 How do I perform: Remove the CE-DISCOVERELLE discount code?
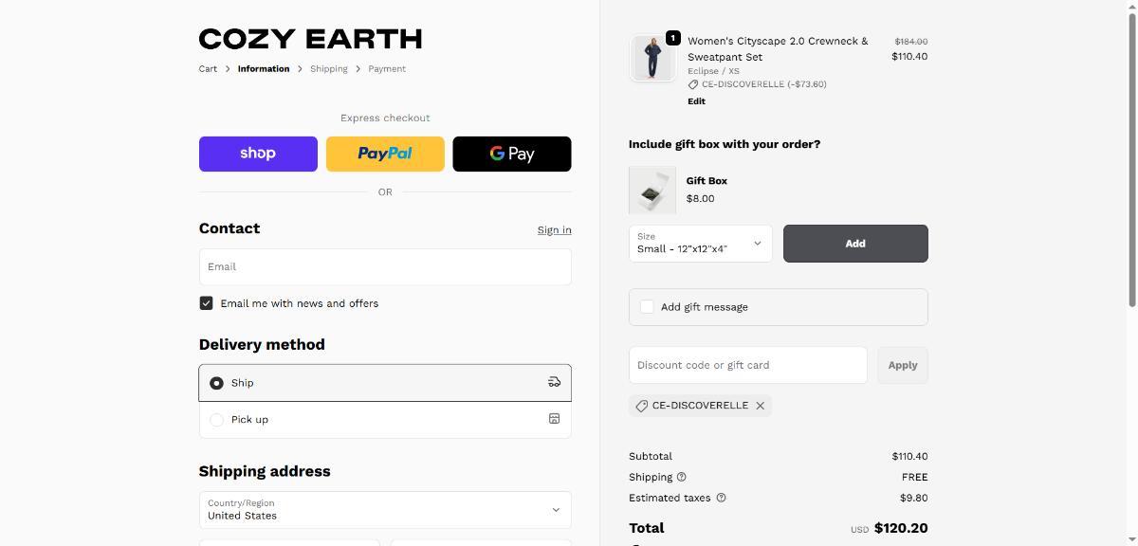tap(760, 406)
